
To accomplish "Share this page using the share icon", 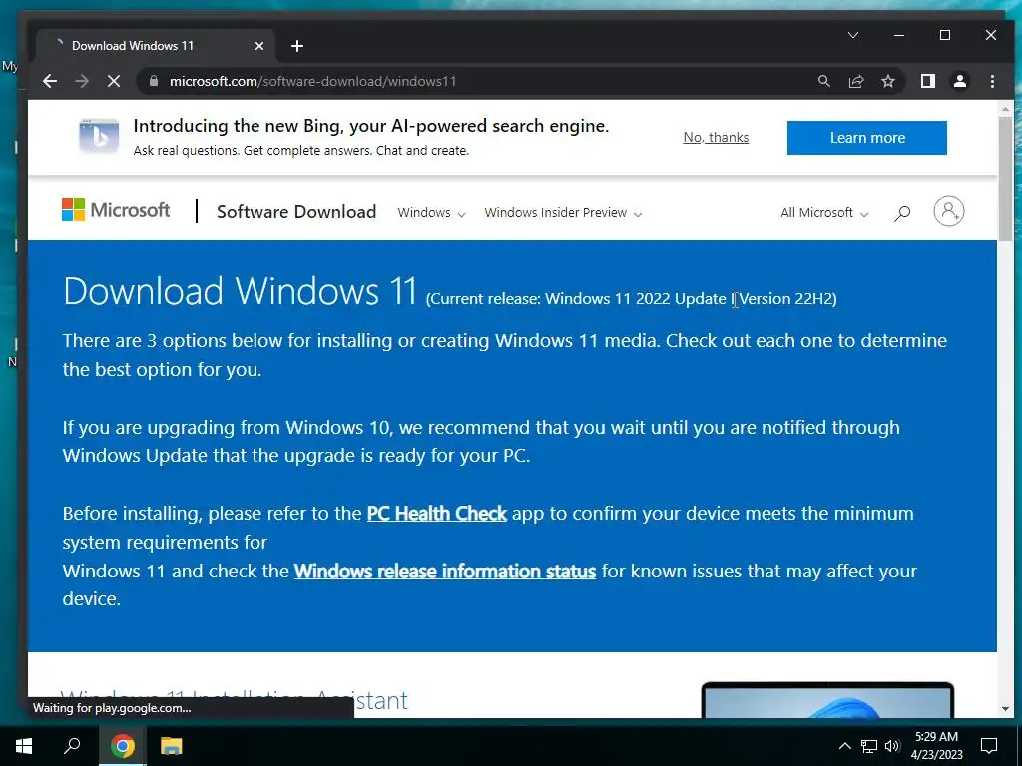I will pyautogui.click(x=855, y=81).
